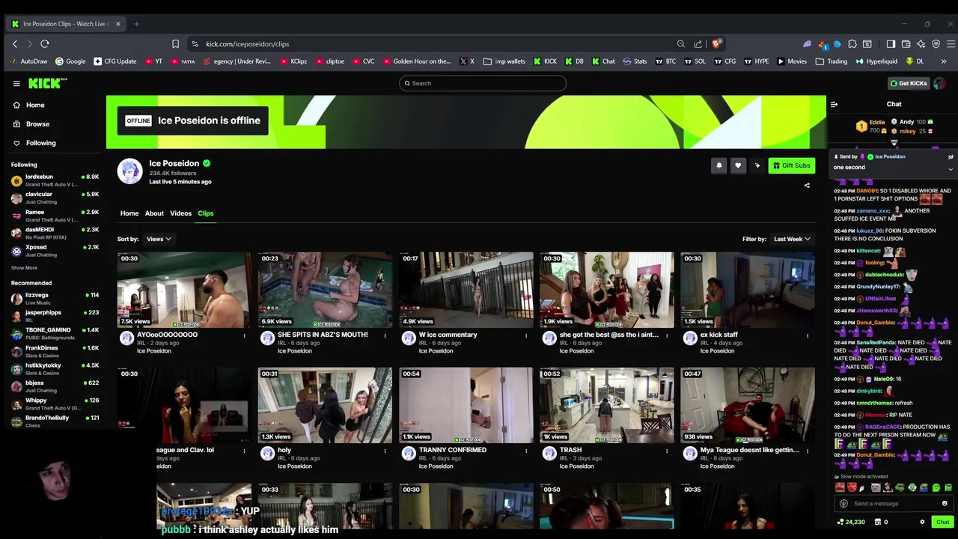Click the zoom magnifier icon in address bar
The height and width of the screenshot is (539, 958).
pyautogui.click(x=680, y=44)
